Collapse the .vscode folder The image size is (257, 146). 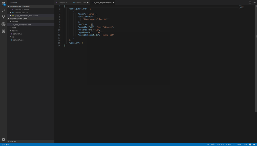(30, 22)
